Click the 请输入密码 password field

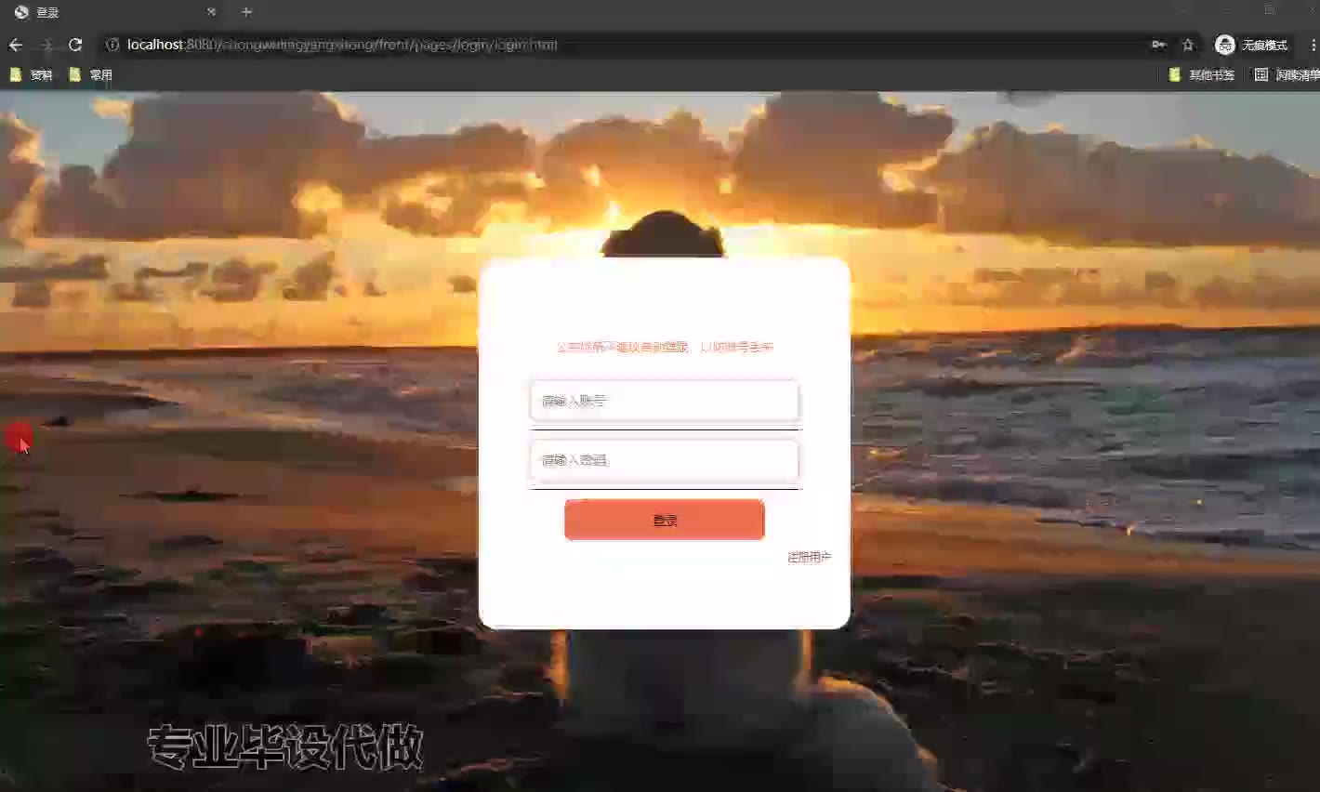coord(664,460)
